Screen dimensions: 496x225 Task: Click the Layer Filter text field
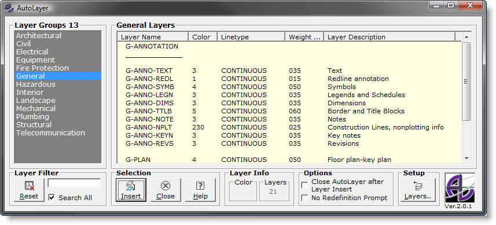(74, 183)
